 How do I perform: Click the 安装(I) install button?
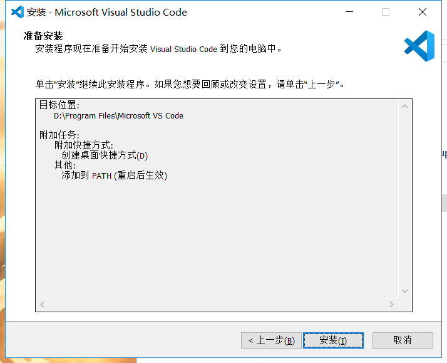[x=333, y=340]
